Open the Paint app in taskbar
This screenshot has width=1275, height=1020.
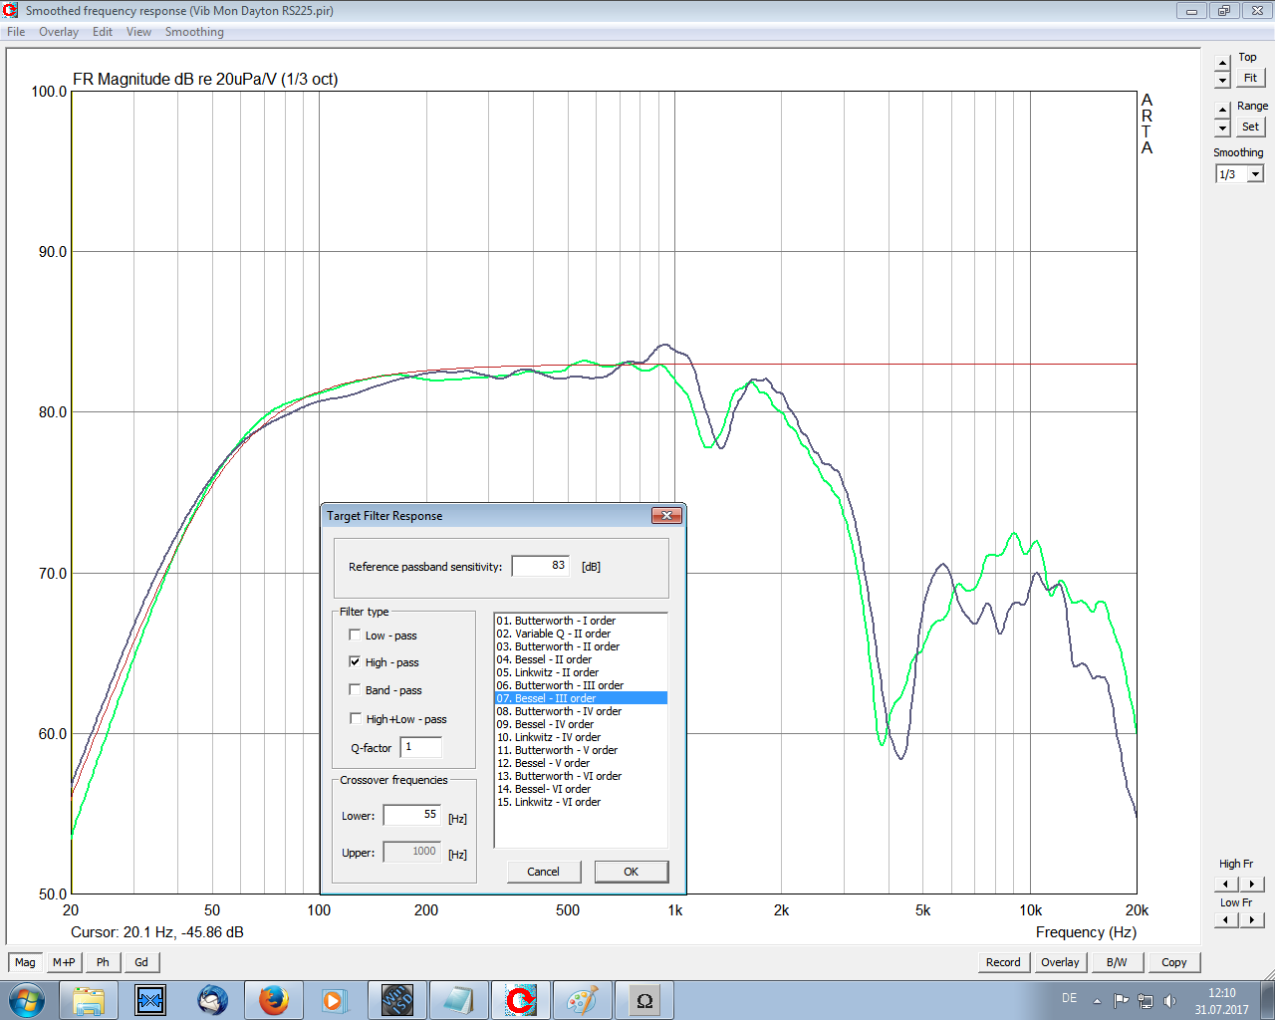coord(582,1000)
